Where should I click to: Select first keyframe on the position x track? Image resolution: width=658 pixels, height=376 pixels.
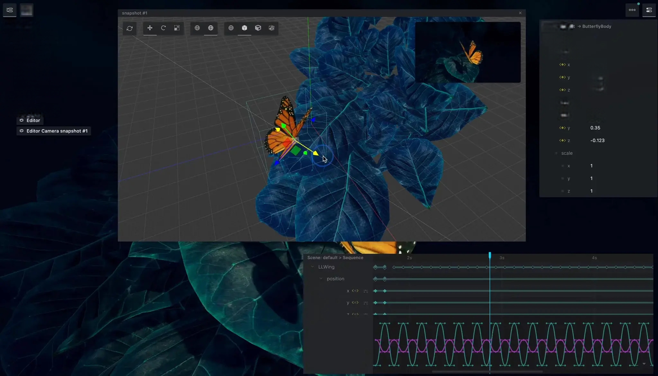tap(375, 291)
